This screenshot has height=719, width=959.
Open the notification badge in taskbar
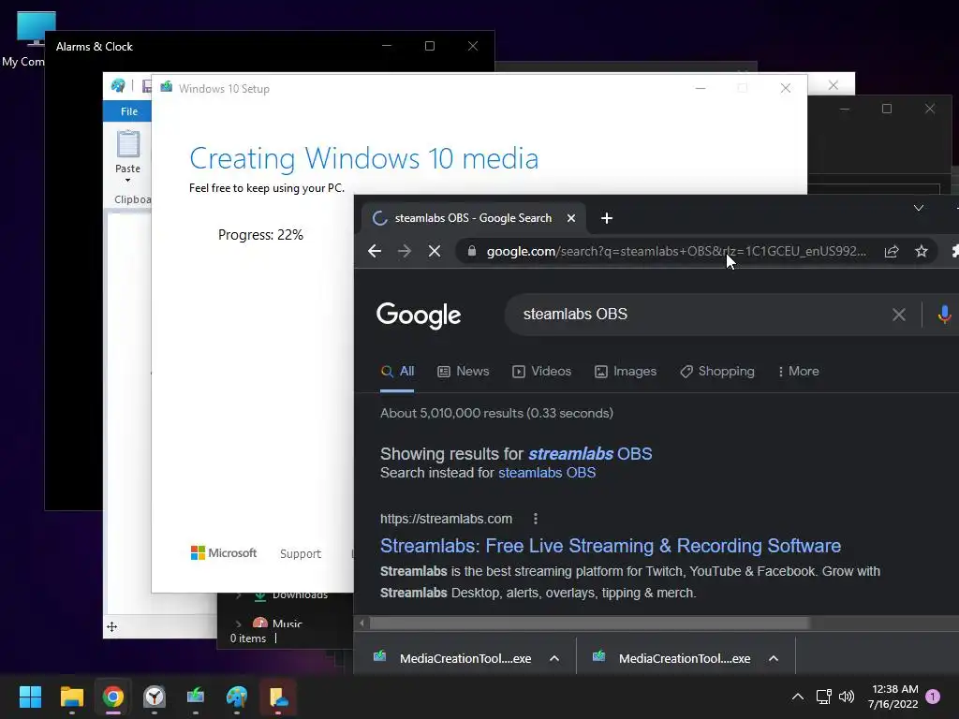[x=933, y=697]
